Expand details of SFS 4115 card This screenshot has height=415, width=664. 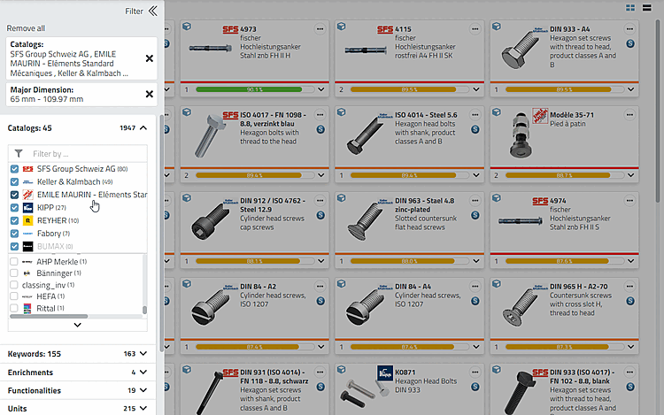click(x=476, y=89)
